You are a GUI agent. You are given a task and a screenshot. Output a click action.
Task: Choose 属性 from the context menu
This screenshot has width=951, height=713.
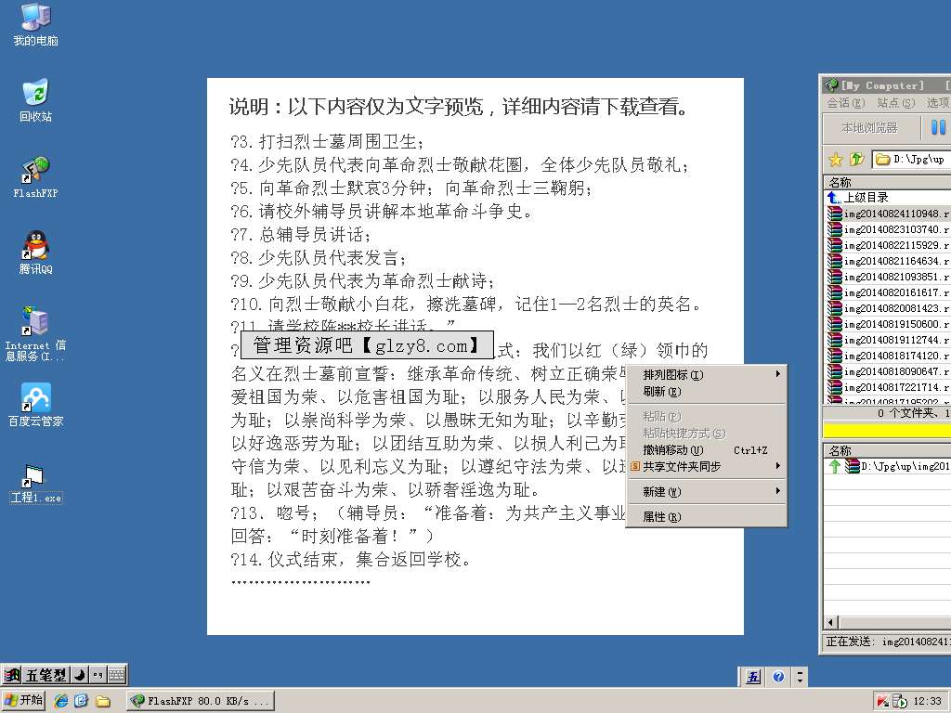pos(706,516)
